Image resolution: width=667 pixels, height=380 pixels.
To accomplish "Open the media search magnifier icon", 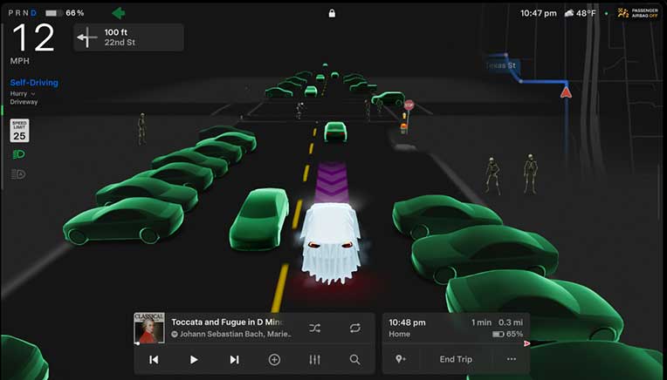I will click(354, 360).
